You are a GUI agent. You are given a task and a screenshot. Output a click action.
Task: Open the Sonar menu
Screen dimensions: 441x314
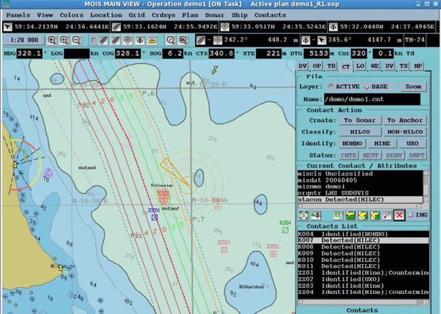point(214,15)
